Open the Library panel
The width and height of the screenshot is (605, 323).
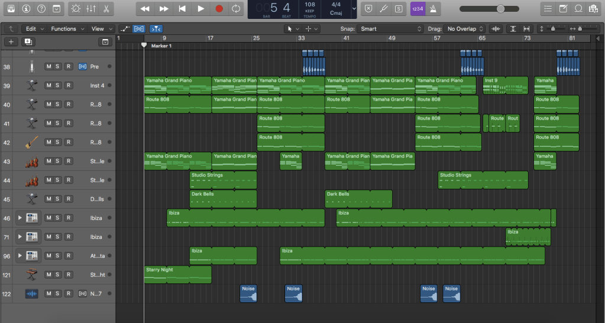coord(11,9)
